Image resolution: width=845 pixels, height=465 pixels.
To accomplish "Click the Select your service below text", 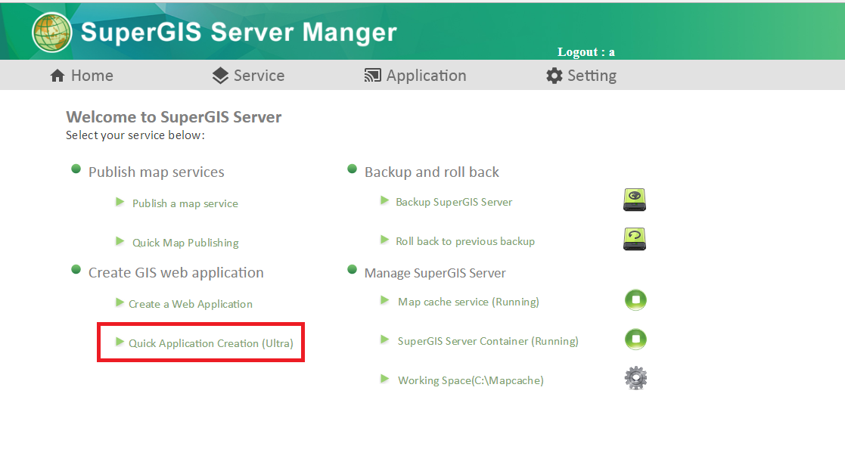I will 135,135.
